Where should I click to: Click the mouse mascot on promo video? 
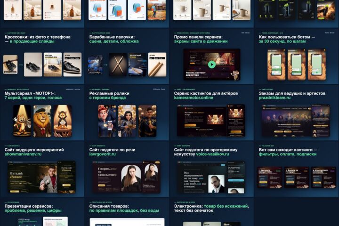coord(235,75)
